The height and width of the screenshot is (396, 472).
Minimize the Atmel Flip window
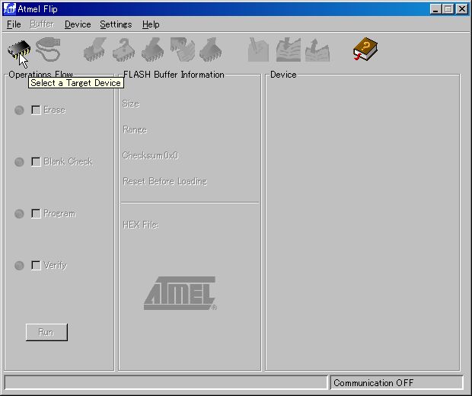435,9
